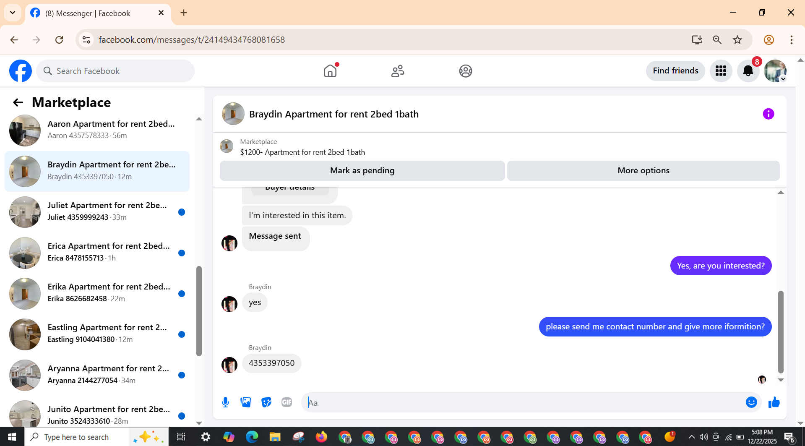Open the emoji picker
The height and width of the screenshot is (446, 805).
pos(751,402)
